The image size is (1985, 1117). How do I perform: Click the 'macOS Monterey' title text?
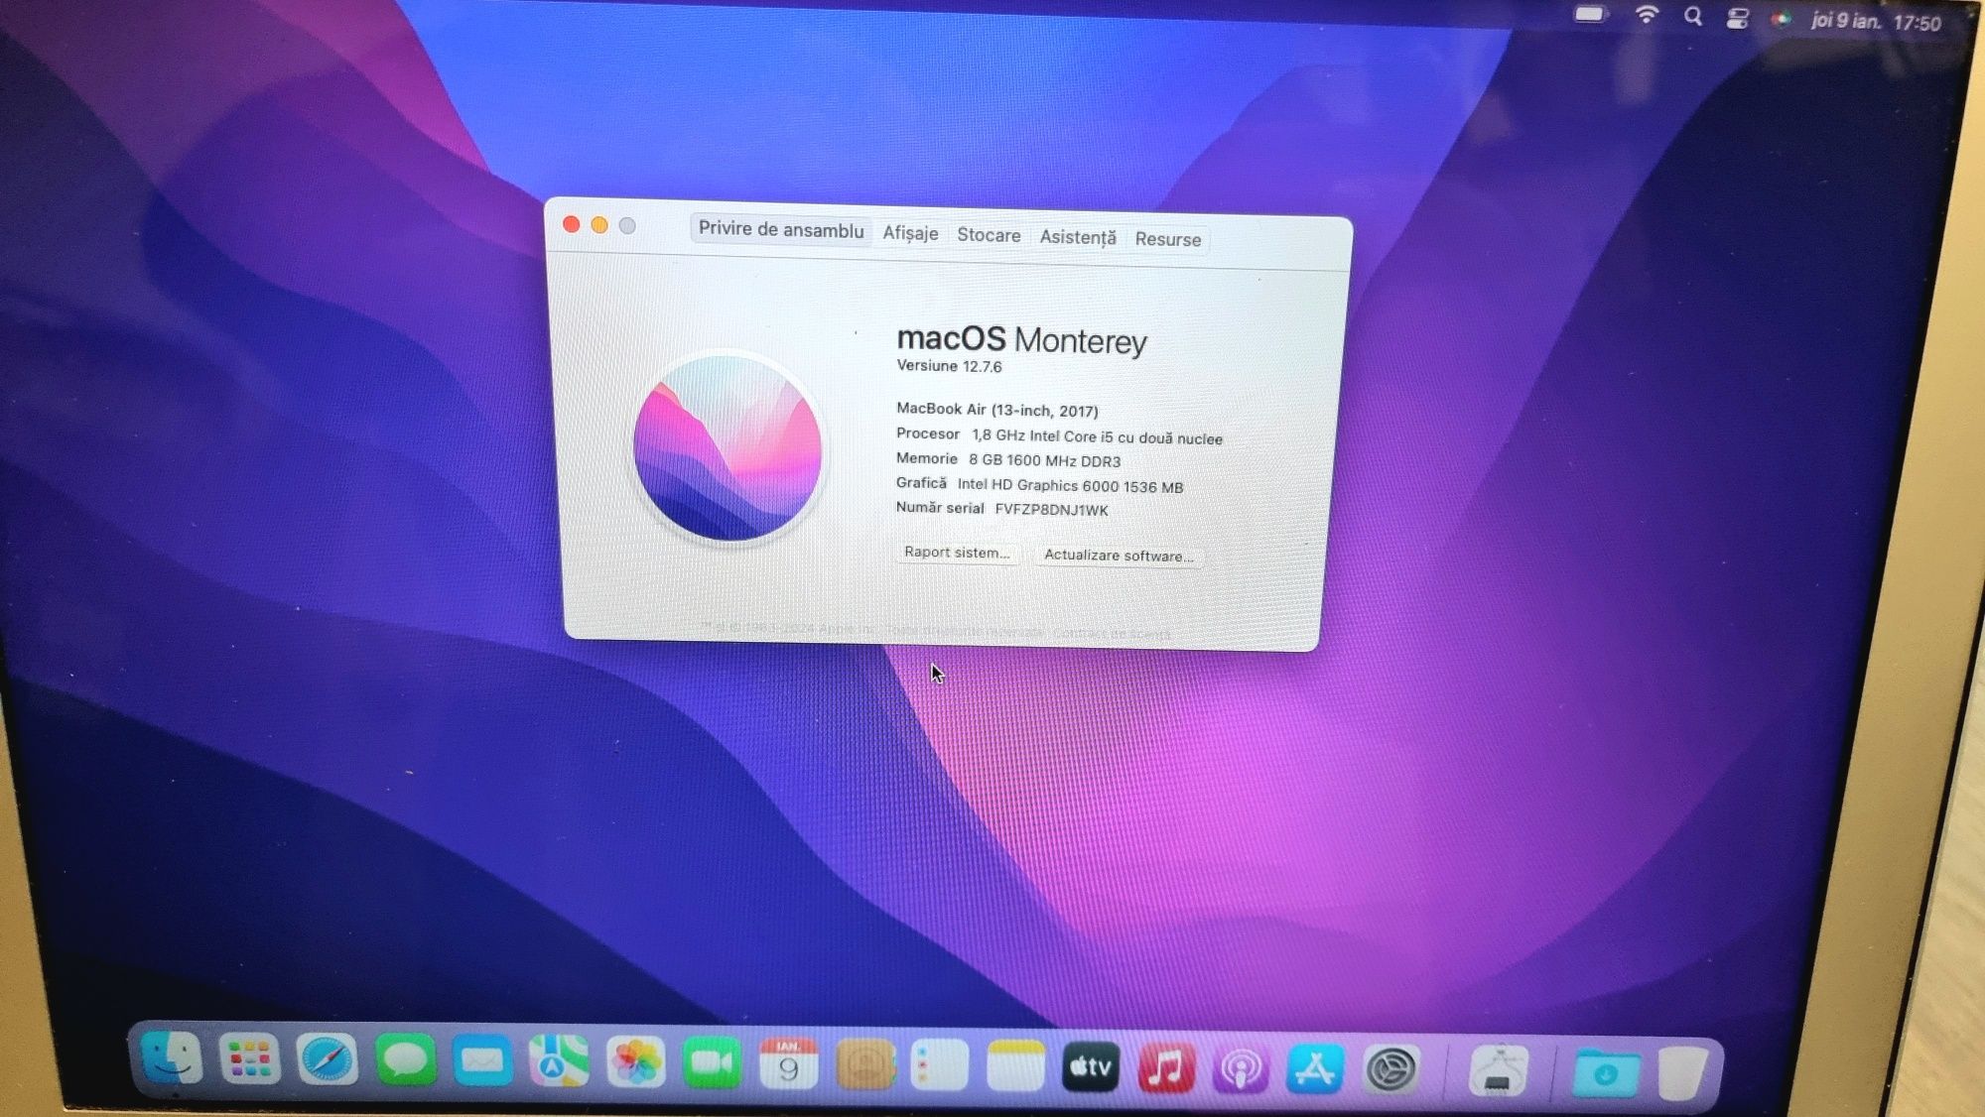click(1021, 339)
